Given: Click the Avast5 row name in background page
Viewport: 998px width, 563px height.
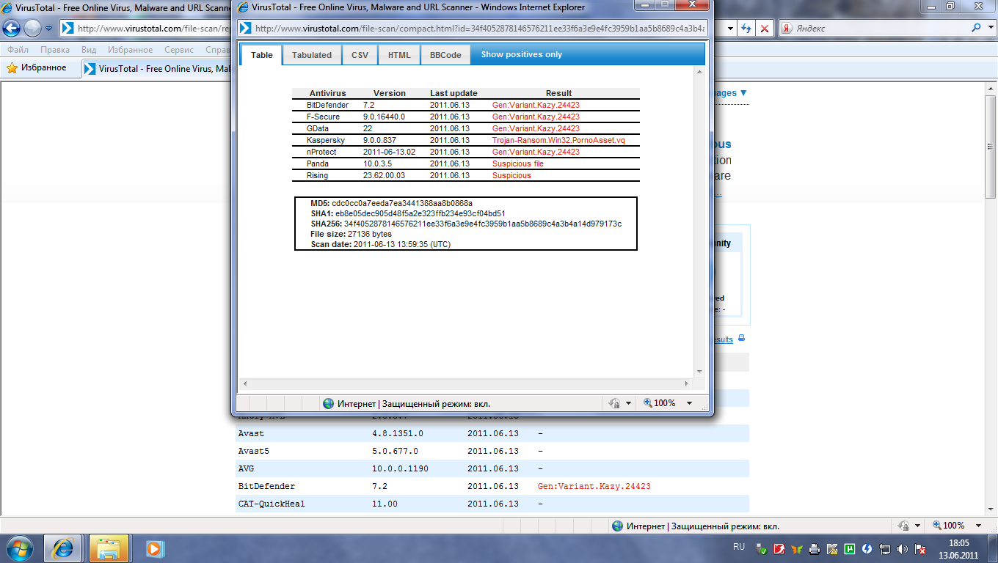Looking at the screenshot, I should click(x=254, y=451).
